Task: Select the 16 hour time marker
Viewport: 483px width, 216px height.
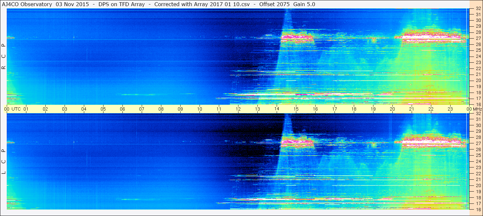Action: [x=315, y=109]
